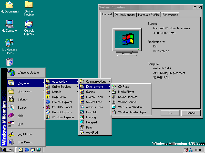Launch Outlook Express from Programs menu
The width and height of the screenshot is (205, 153).
pyautogui.click(x=62, y=112)
